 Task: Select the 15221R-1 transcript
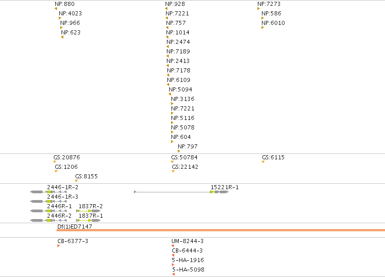point(181,192)
